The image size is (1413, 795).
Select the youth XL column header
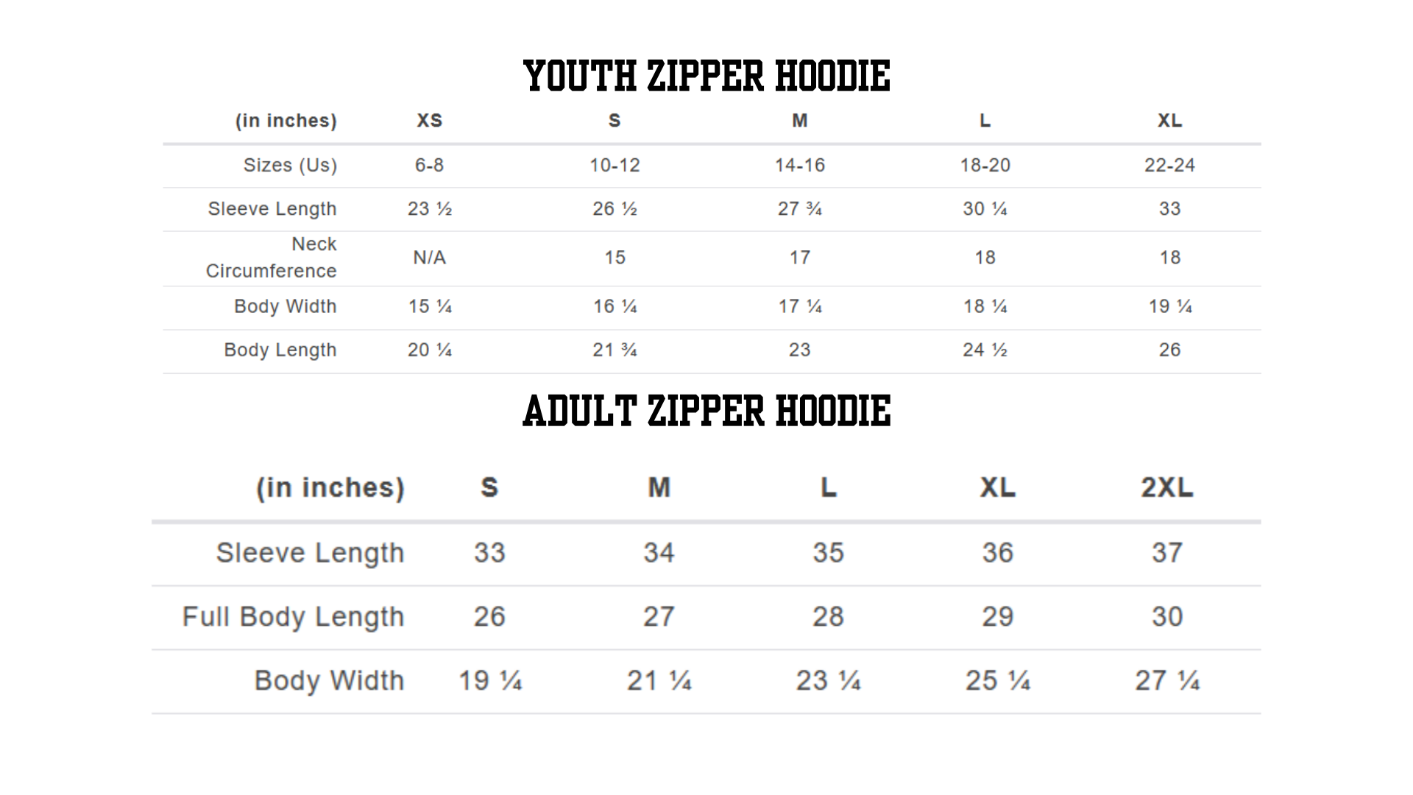click(1169, 121)
